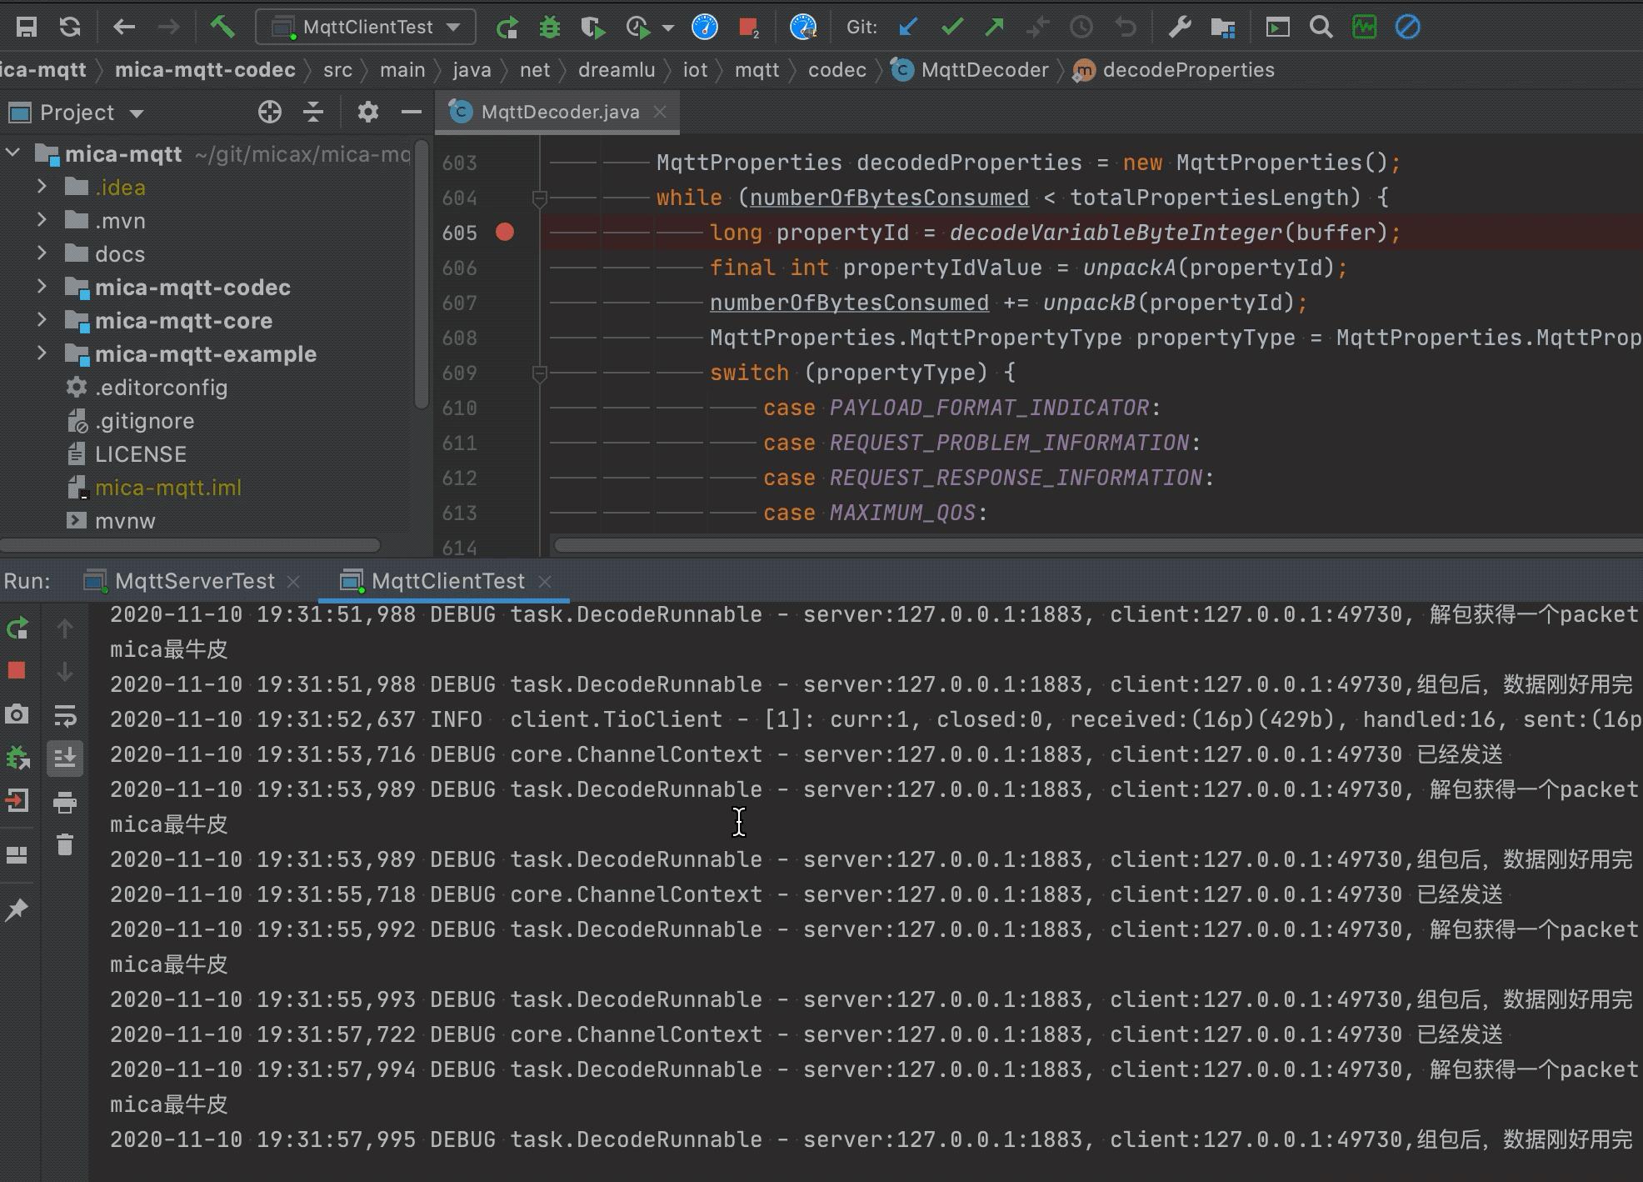Open Search Everywhere magnifier
Screen dimensions: 1643x1182
pos(1321,27)
